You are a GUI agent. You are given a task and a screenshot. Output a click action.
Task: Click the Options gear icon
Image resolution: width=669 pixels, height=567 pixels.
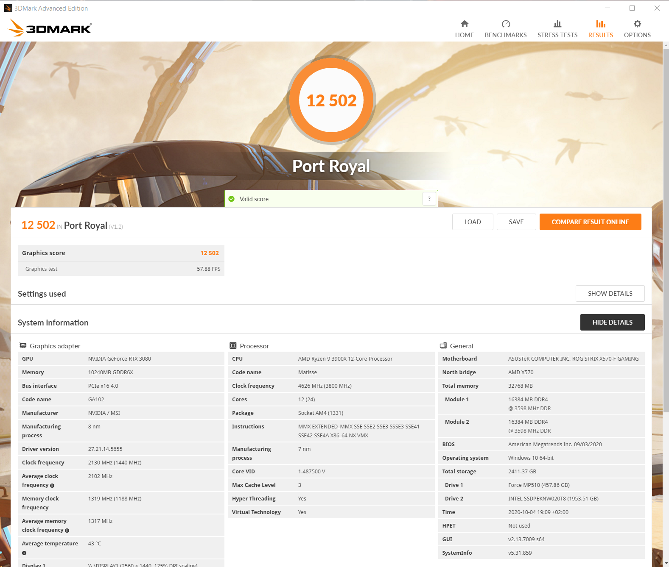(637, 24)
